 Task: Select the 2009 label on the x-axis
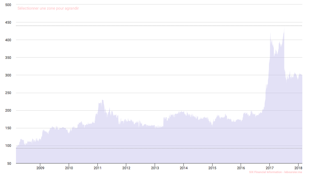coord(40,168)
